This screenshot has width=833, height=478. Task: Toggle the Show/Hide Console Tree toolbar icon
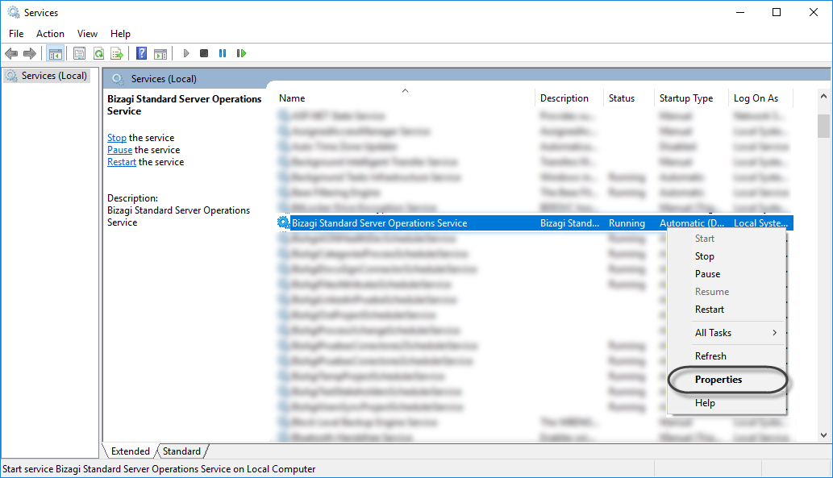(56, 53)
